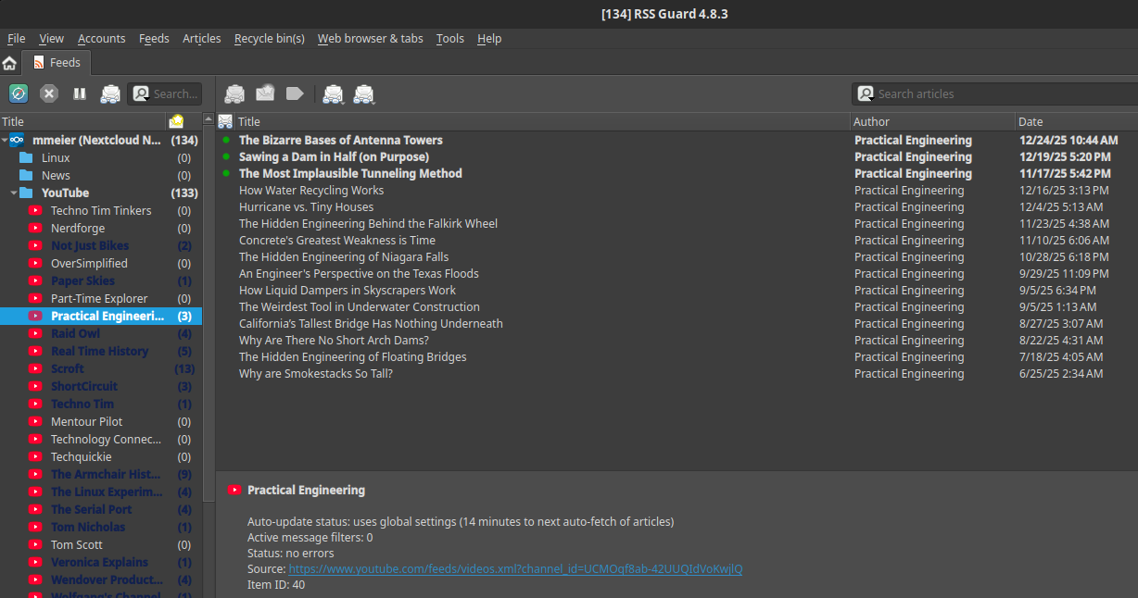
Task: Switch to the Feeds tab
Action: (57, 62)
